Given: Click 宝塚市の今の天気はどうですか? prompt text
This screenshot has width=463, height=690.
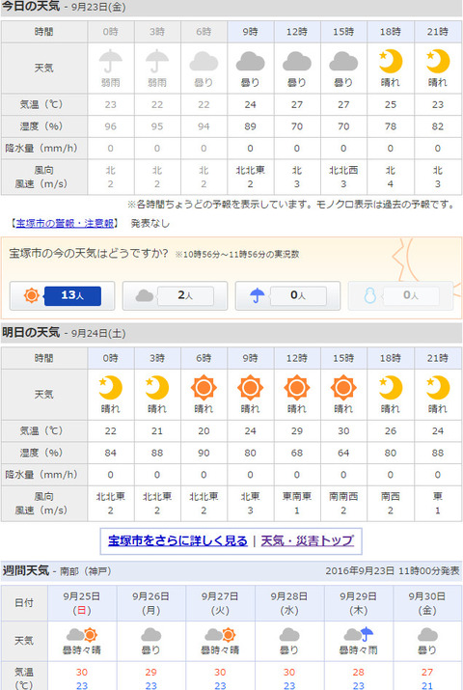Looking at the screenshot, I should [89, 254].
